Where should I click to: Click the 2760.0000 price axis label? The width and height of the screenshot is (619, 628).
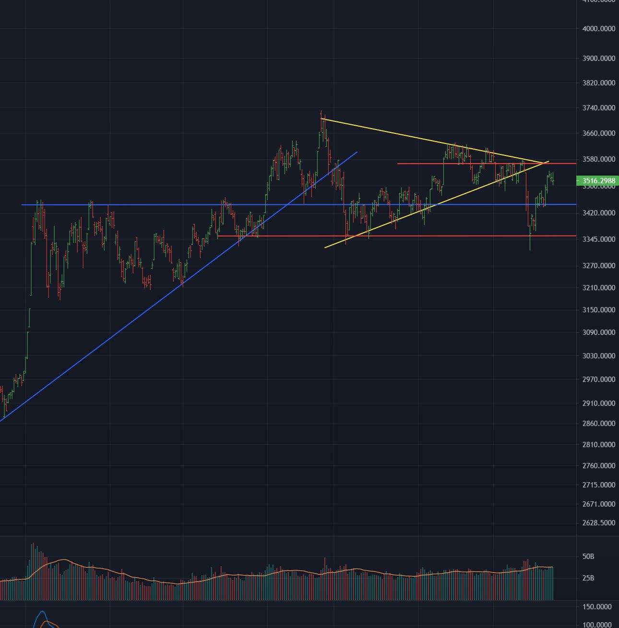pos(598,466)
